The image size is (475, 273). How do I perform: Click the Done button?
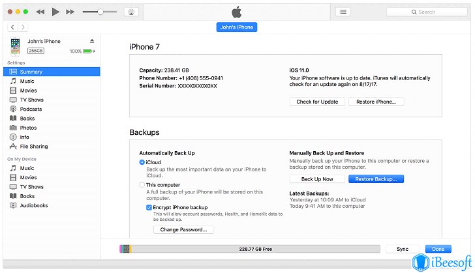[438, 249]
